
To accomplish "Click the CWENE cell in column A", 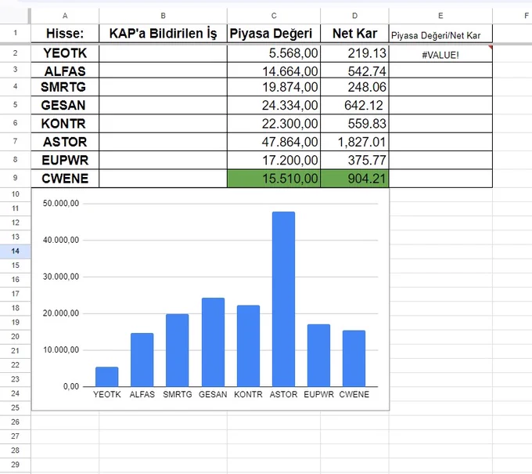I will (65, 179).
